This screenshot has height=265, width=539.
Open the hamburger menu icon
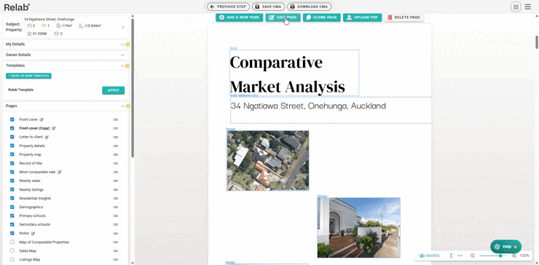[x=527, y=7]
